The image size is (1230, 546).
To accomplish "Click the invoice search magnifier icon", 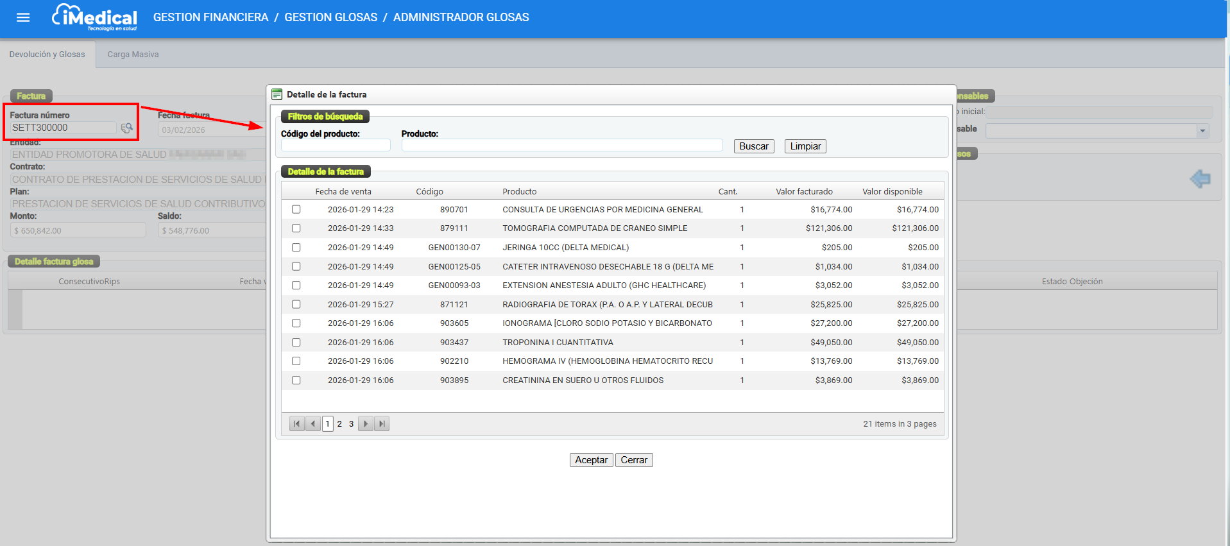I will click(127, 128).
